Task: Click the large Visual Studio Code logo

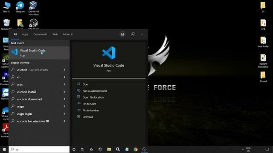Action: 109,53
